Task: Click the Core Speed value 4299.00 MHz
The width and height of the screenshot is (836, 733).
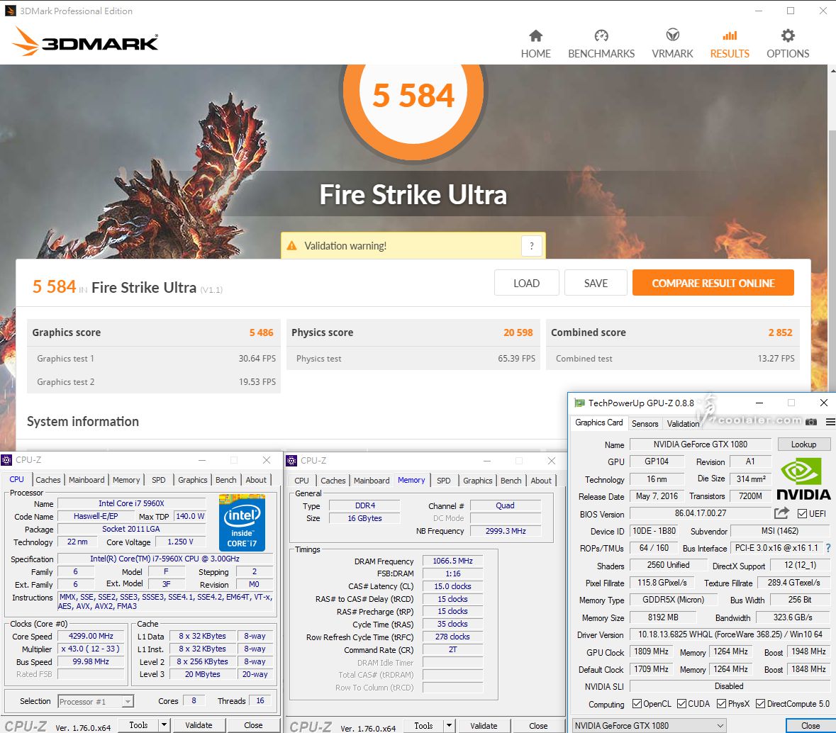Action: click(x=91, y=636)
